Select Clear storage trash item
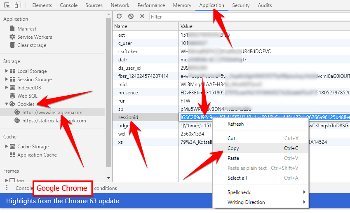The image size is (350, 213). pyautogui.click(x=31, y=45)
